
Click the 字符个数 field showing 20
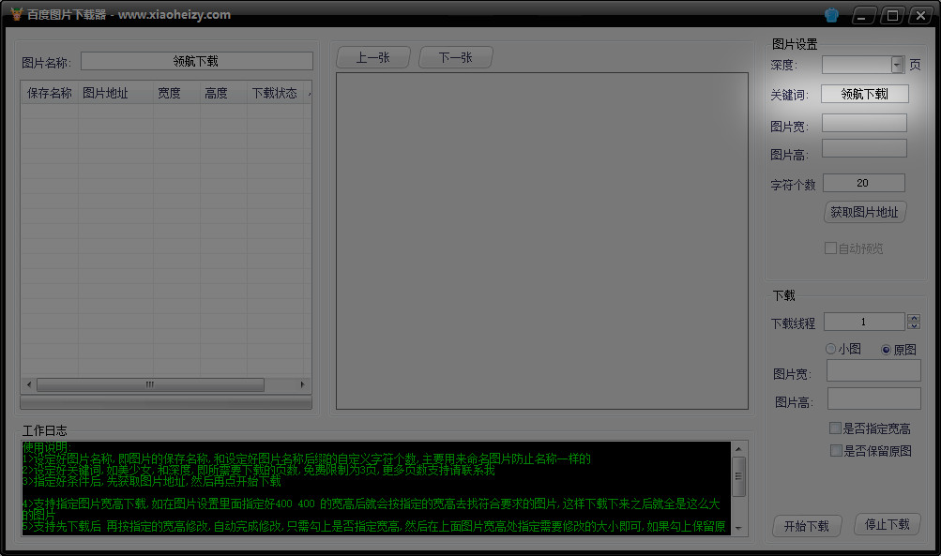pos(863,183)
